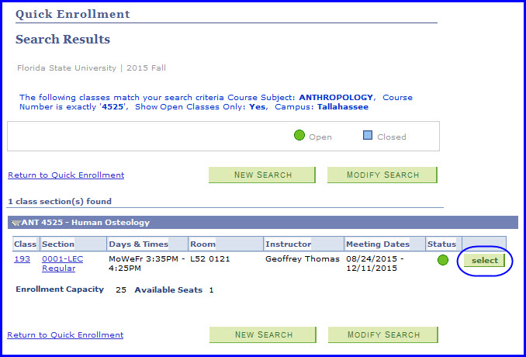Click the upper New Search button

262,175
